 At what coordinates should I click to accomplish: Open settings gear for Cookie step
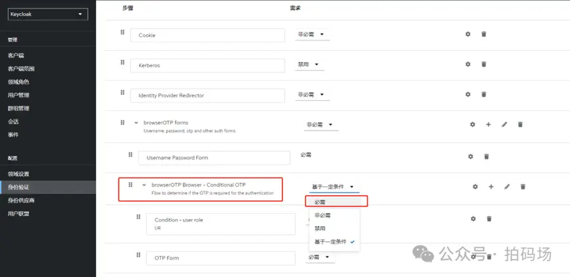coord(468,34)
